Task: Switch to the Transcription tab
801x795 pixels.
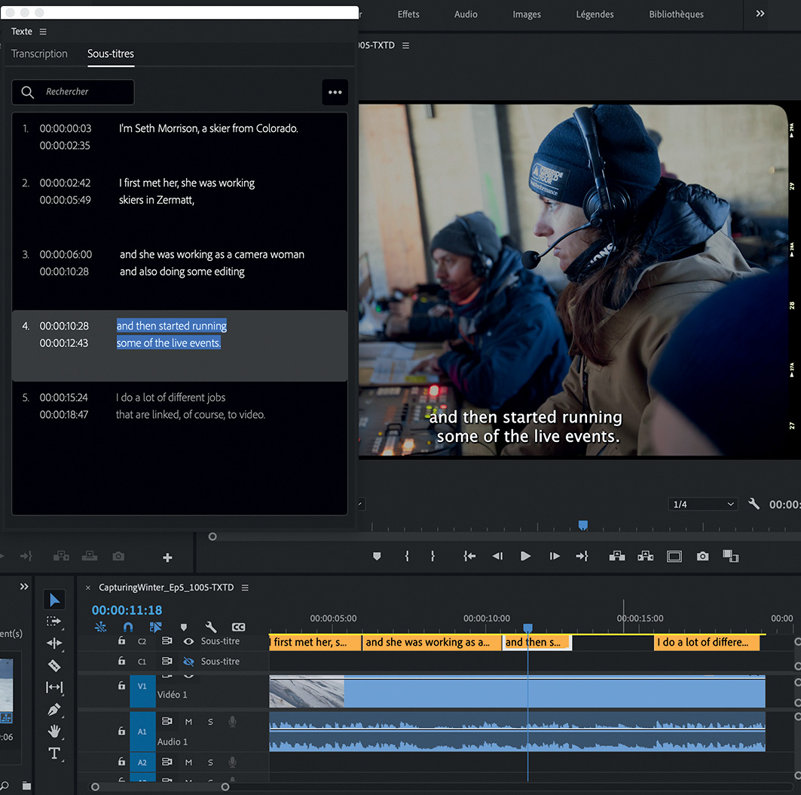Action: [x=39, y=54]
